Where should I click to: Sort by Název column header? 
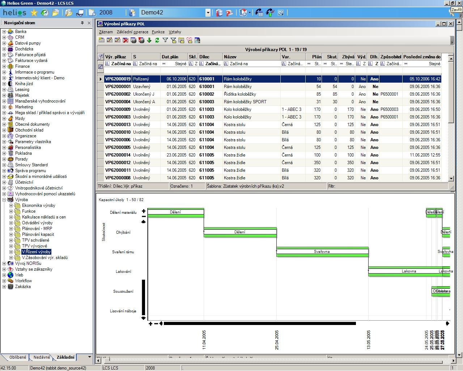(251, 57)
